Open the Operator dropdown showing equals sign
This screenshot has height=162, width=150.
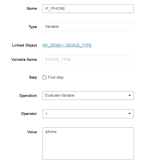point(85,114)
